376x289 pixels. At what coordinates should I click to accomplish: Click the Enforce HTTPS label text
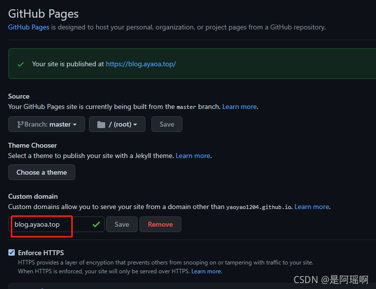coord(41,253)
